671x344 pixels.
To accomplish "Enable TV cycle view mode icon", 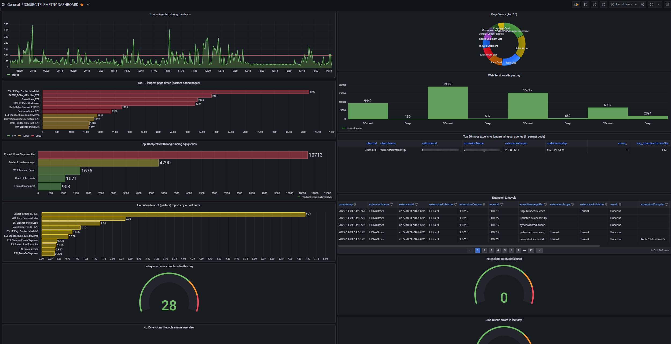I will pos(667,5).
